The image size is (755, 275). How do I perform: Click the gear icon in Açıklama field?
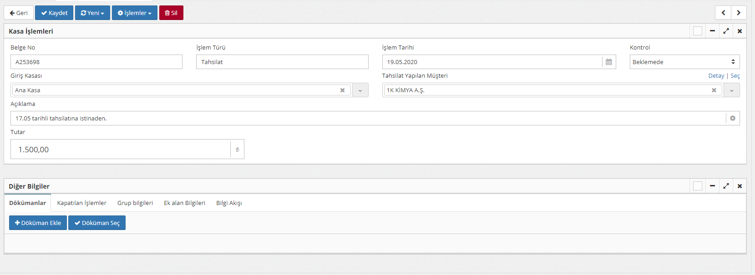click(732, 118)
